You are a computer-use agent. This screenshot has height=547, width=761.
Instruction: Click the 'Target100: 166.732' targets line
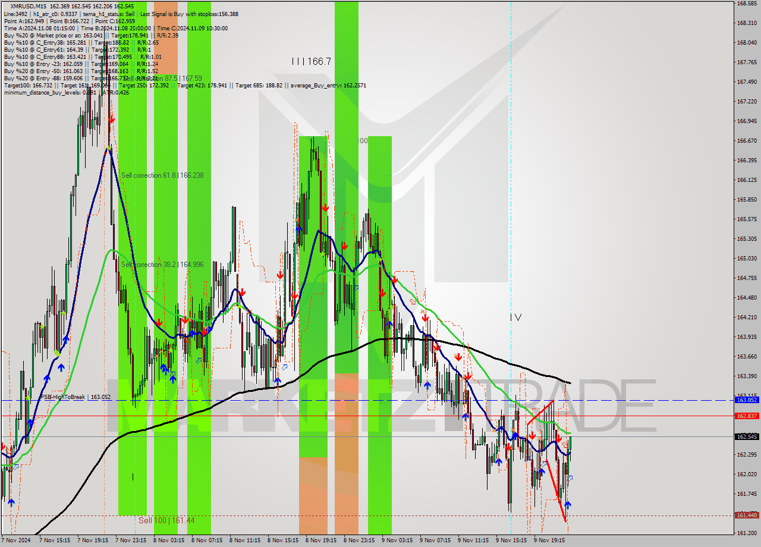(185, 85)
